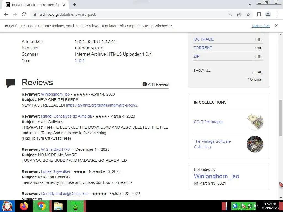Close the malware pack tab
This screenshot has width=283, height=212.
[x=64, y=5]
